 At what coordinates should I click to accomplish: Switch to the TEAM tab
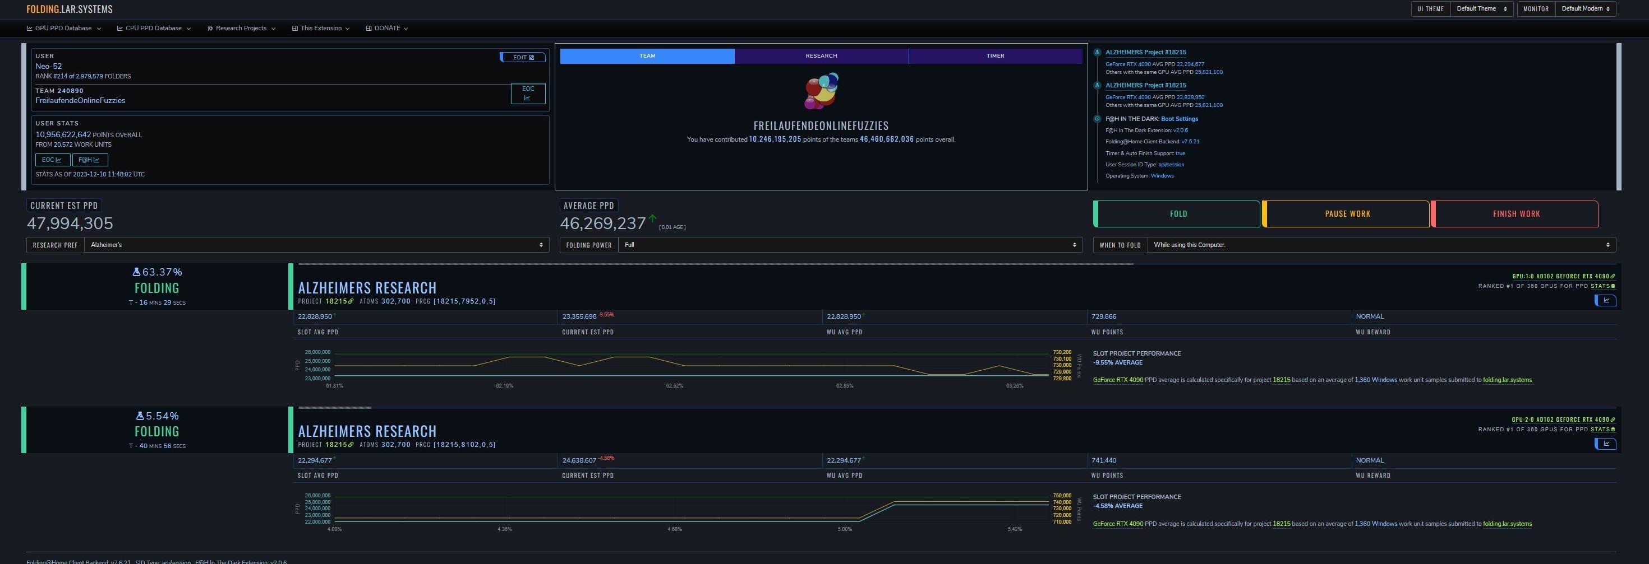[x=647, y=55]
